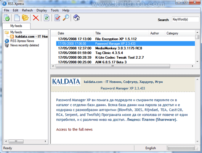Follow the Access to the full news link
This screenshot has width=202, height=153.
pos(74,129)
